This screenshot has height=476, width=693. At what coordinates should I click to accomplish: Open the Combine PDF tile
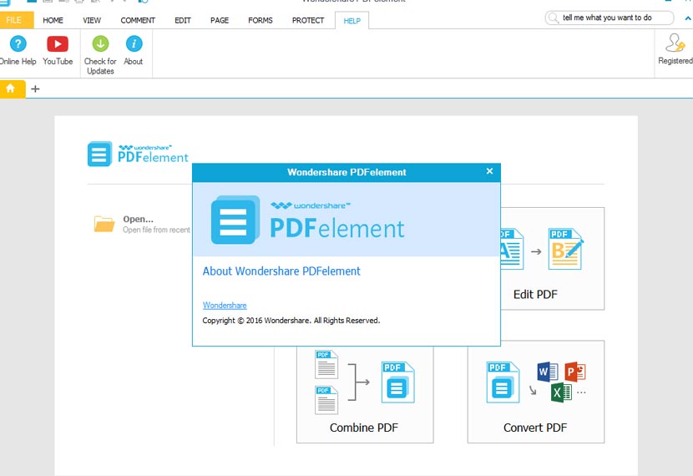pos(365,394)
